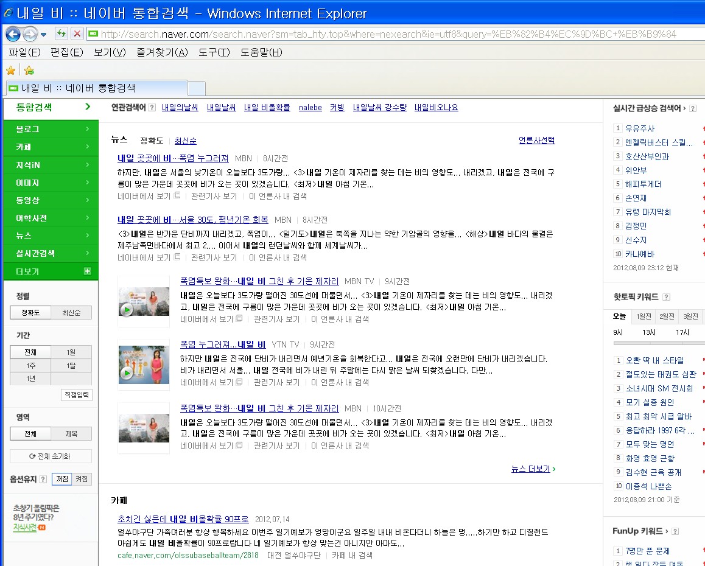Click the red Stop loading icon
705x566 pixels.
pyautogui.click(x=77, y=34)
